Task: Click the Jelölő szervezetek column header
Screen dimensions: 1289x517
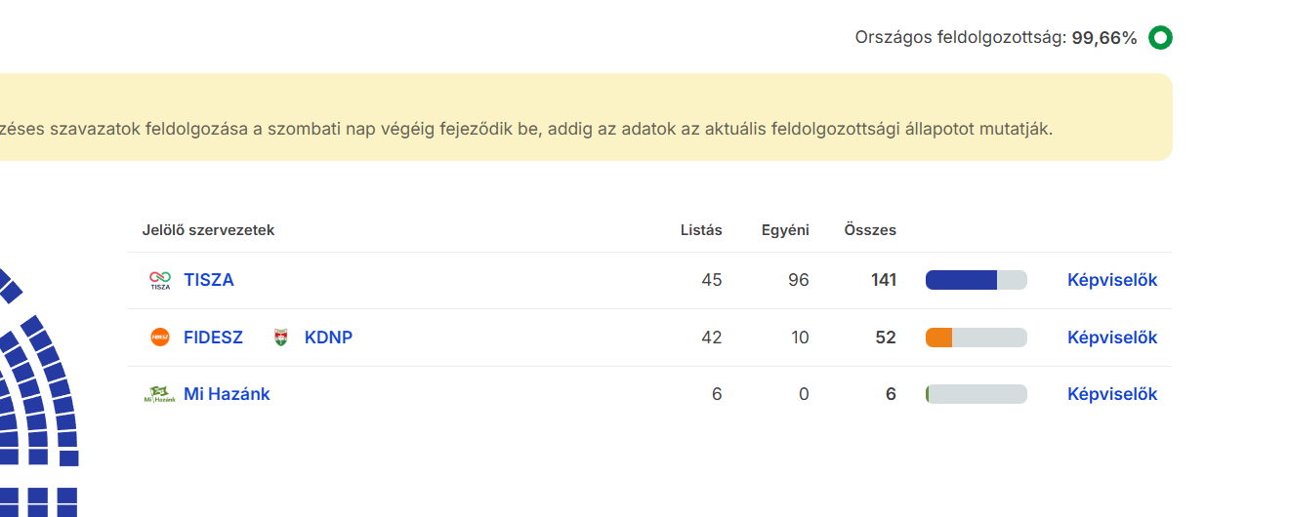Action: (208, 230)
